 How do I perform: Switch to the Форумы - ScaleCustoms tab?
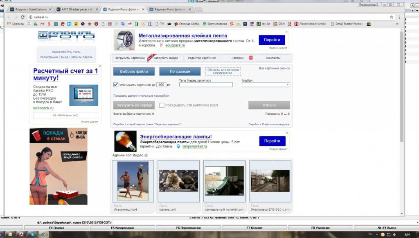(31, 9)
